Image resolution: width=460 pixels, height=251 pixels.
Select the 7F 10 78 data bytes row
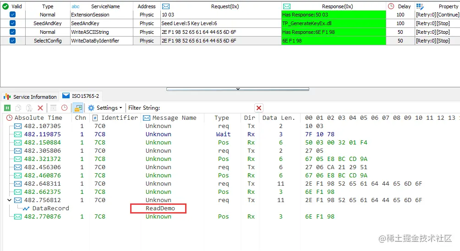pos(319,134)
